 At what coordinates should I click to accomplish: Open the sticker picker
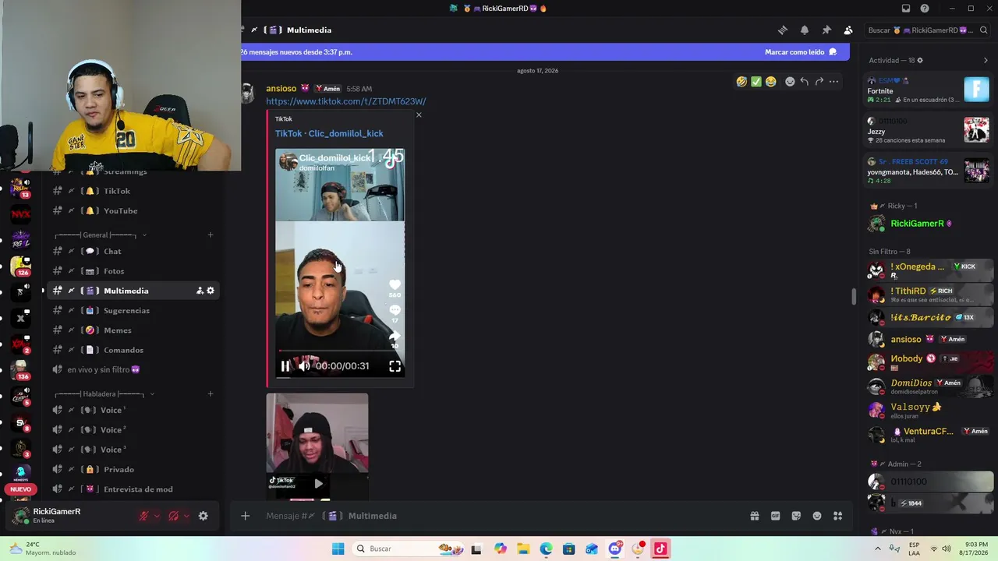[796, 516]
